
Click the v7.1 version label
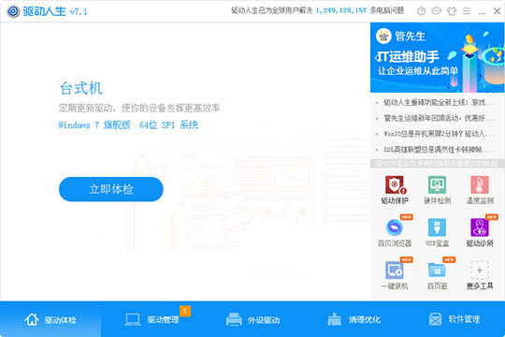click(x=79, y=12)
